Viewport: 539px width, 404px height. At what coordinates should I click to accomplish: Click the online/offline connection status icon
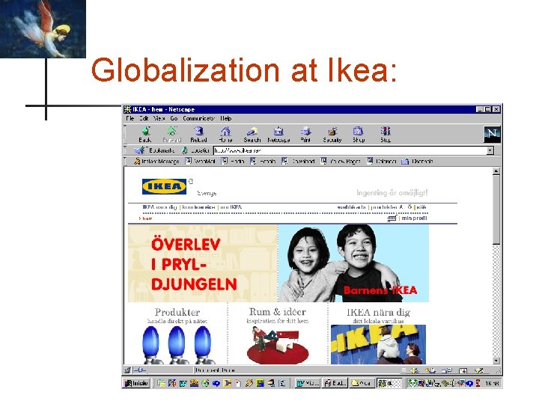coord(140,370)
